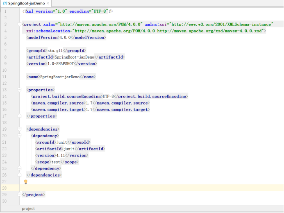
Task: Click the fold end marker at line 17
Action: pos(19,116)
